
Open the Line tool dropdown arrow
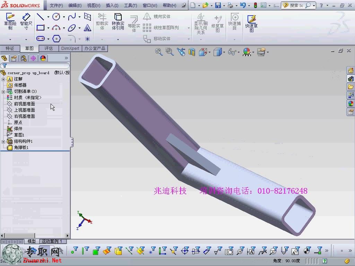point(48,17)
